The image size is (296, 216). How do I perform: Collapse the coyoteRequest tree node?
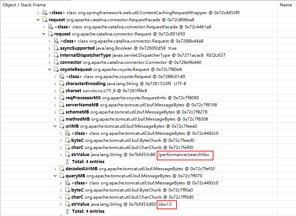tap(49, 69)
